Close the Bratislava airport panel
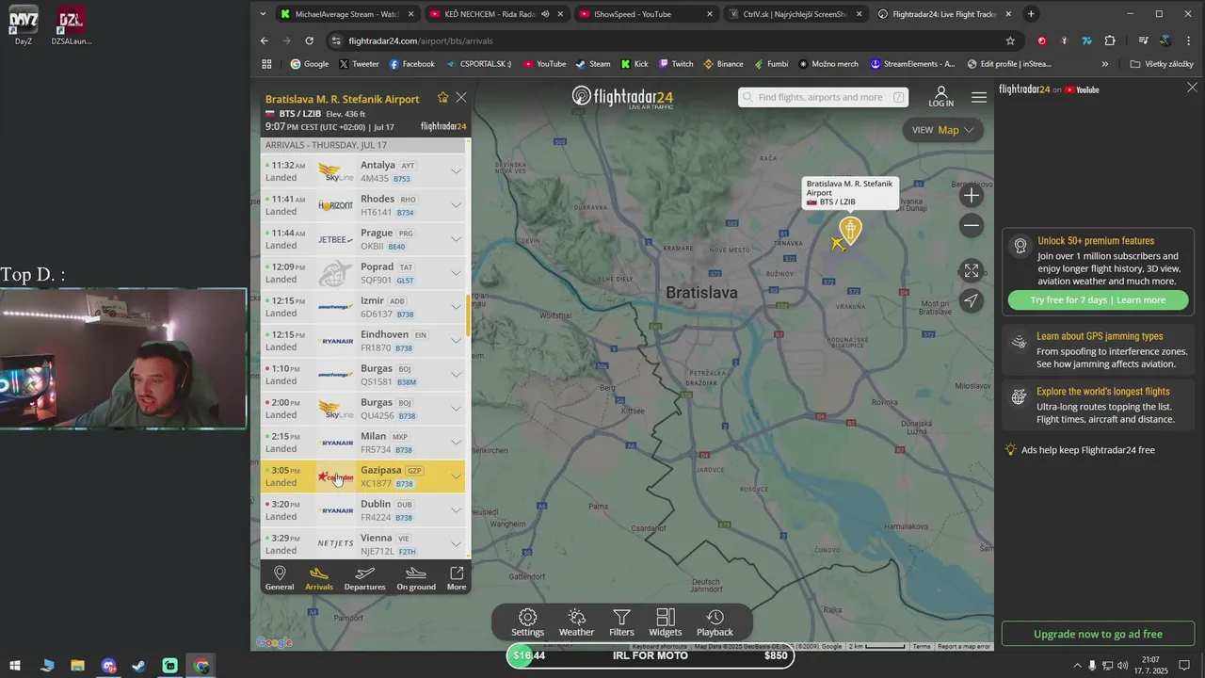The width and height of the screenshot is (1205, 678). click(460, 98)
